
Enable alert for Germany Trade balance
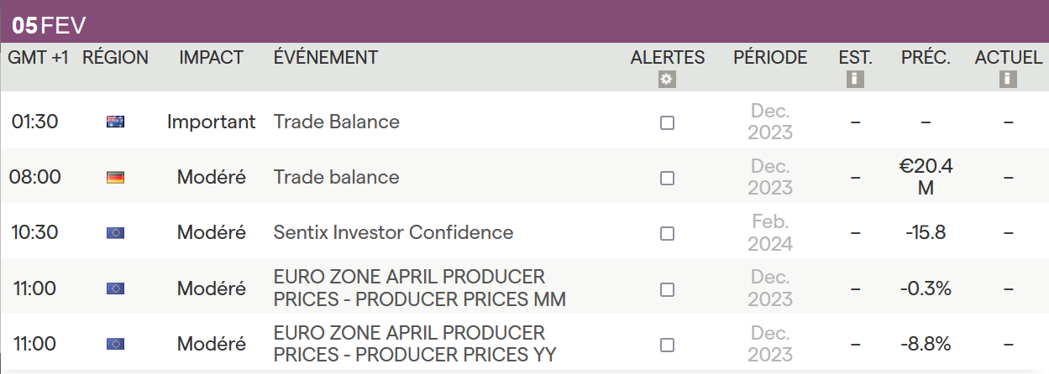[667, 178]
